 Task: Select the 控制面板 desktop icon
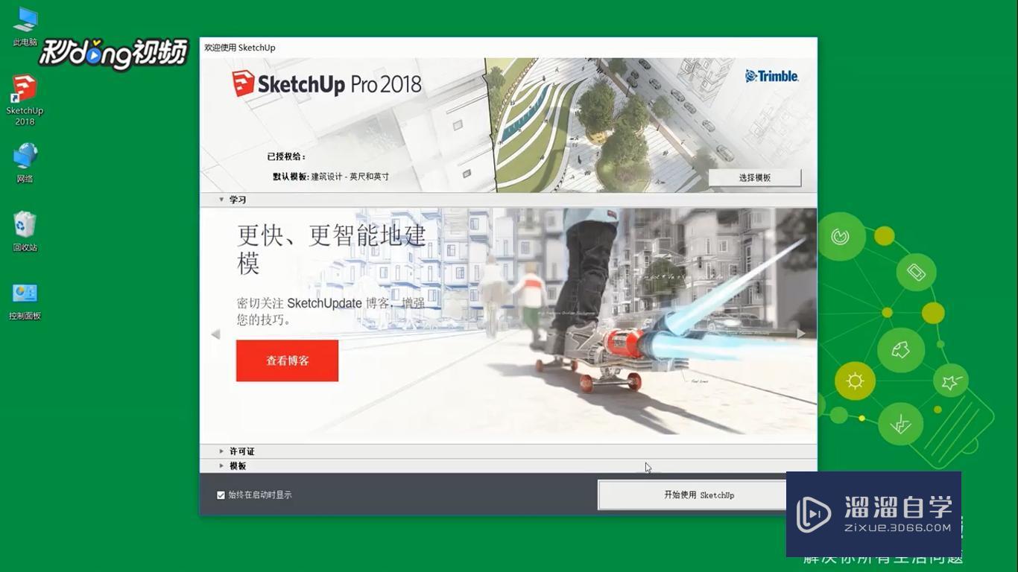point(25,300)
